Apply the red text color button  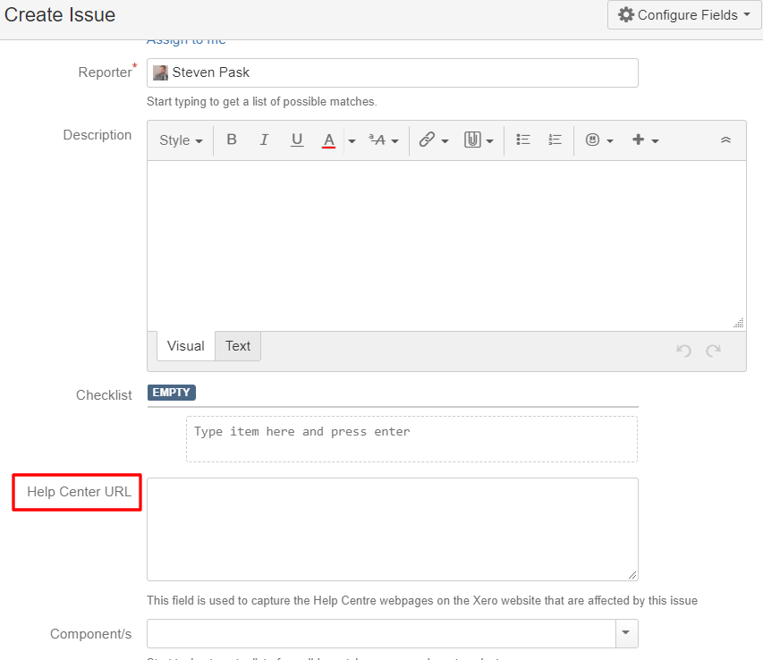(x=329, y=140)
